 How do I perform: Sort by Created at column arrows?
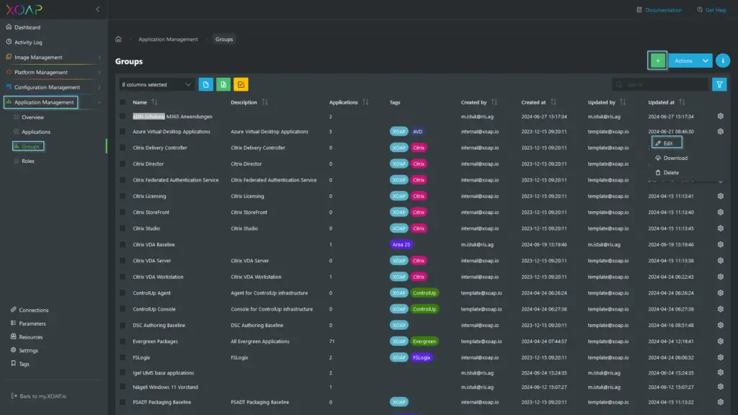point(553,102)
